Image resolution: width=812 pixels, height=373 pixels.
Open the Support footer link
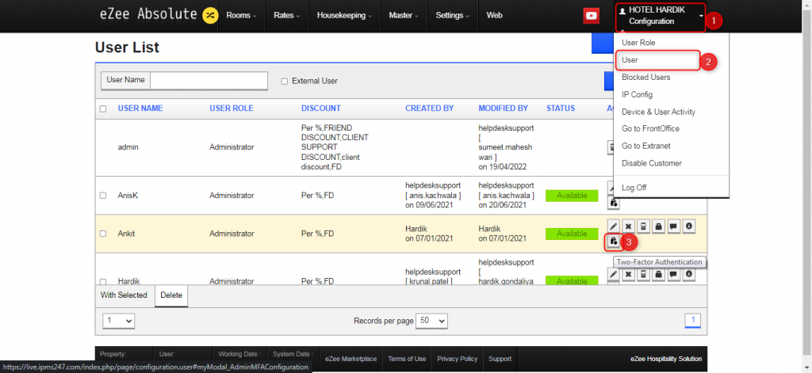pyautogui.click(x=500, y=359)
